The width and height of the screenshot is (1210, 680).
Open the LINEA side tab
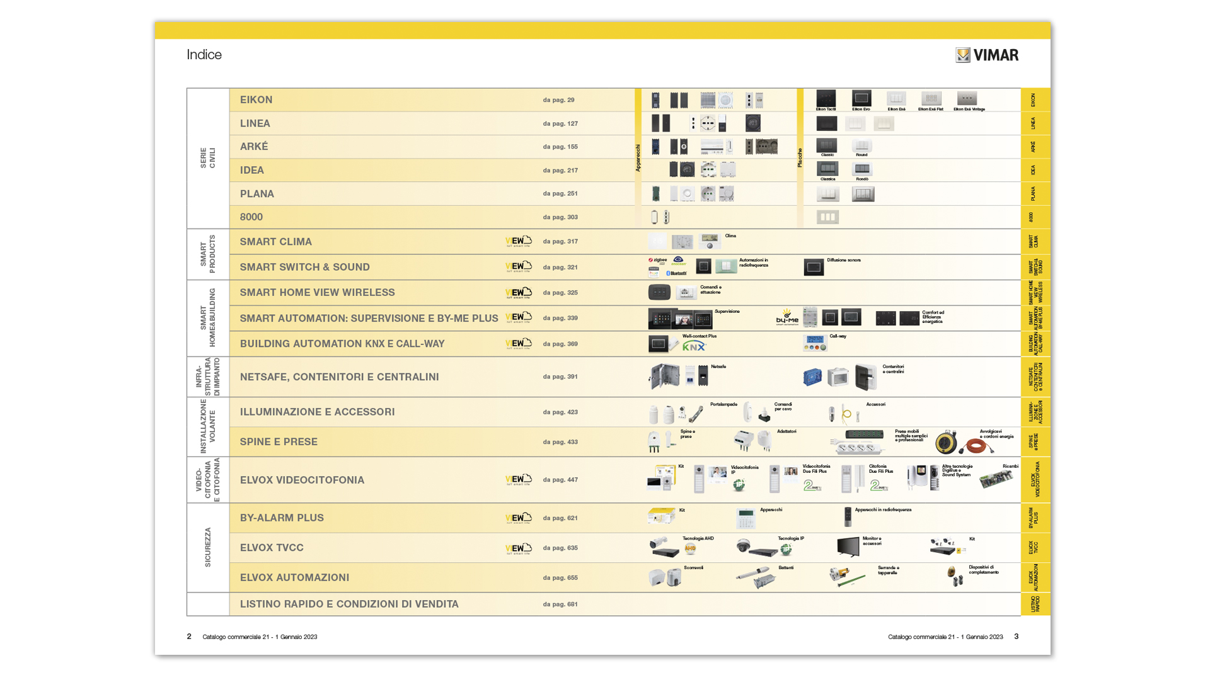1035,123
